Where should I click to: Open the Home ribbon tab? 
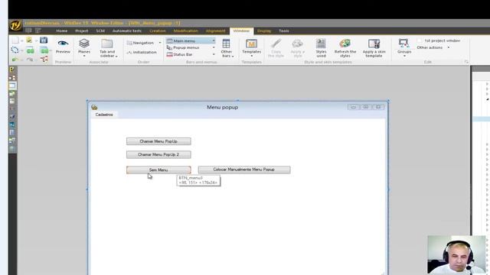[x=61, y=31]
